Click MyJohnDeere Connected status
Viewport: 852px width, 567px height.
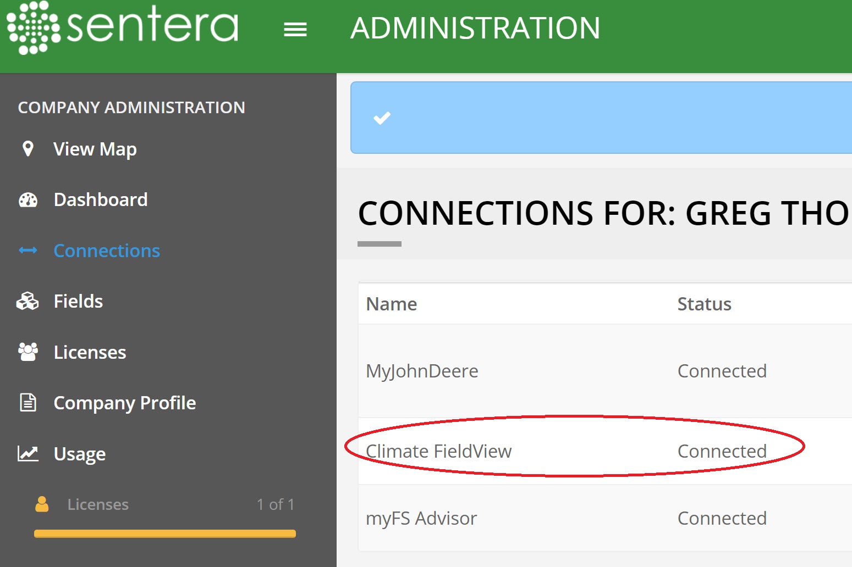722,371
